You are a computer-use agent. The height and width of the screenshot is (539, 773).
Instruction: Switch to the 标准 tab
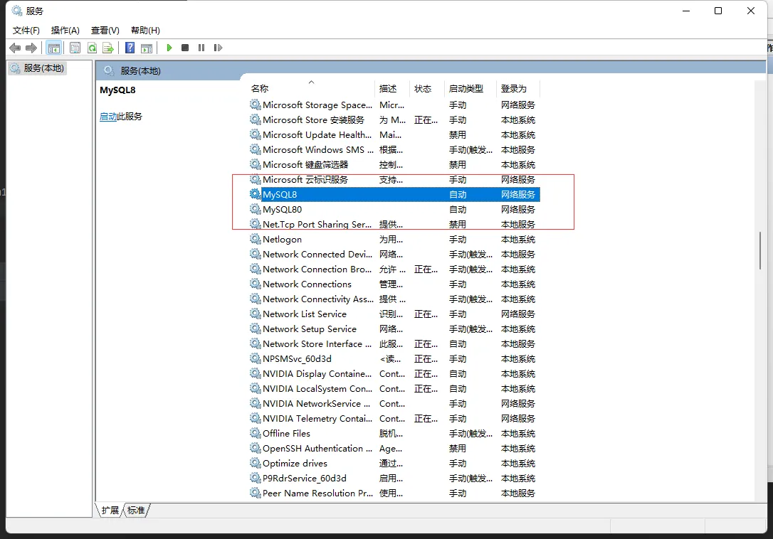(136, 510)
